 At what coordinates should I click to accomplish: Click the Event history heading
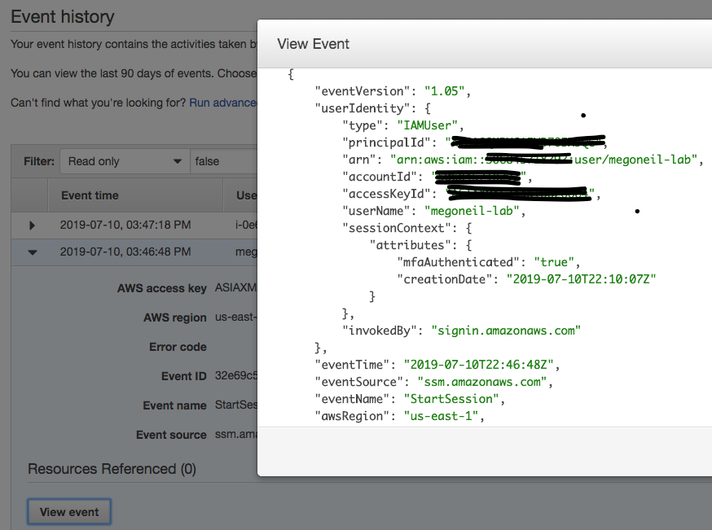[x=63, y=17]
